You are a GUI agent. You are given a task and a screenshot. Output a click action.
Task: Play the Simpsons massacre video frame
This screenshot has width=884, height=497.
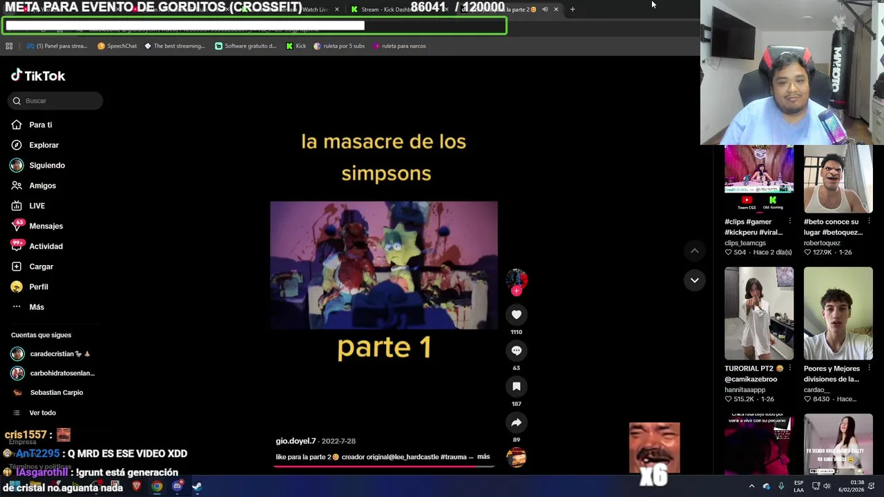(383, 265)
